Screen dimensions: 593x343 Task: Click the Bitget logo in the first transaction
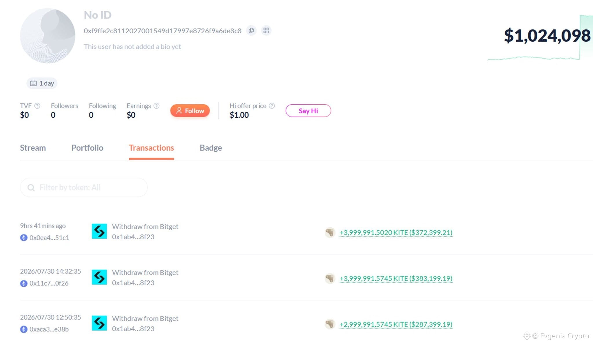99,231
